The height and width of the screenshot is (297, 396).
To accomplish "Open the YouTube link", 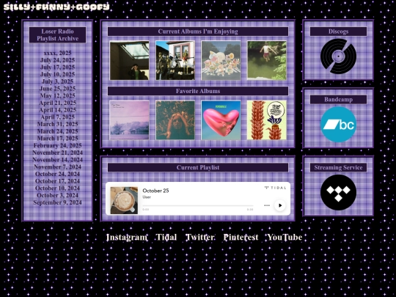I will (285, 237).
